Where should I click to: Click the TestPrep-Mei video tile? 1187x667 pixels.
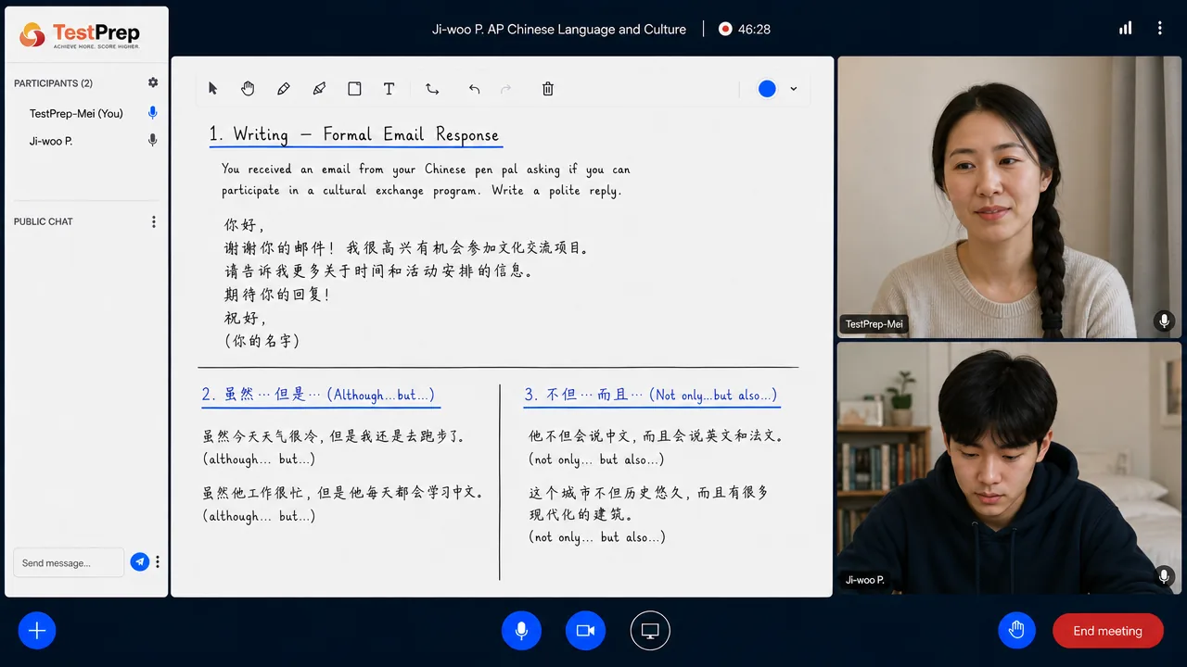1009,197
